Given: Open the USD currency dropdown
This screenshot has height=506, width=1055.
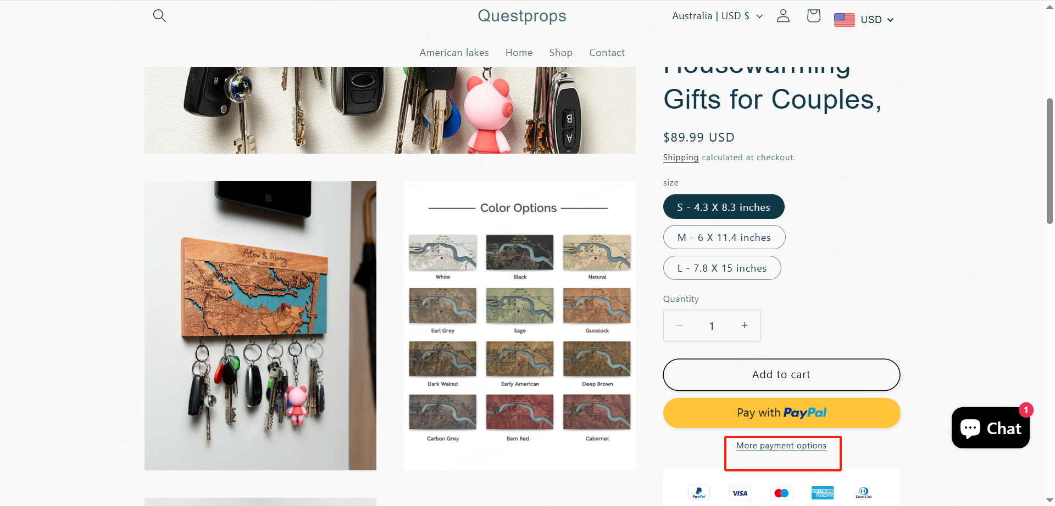Looking at the screenshot, I should (x=877, y=20).
